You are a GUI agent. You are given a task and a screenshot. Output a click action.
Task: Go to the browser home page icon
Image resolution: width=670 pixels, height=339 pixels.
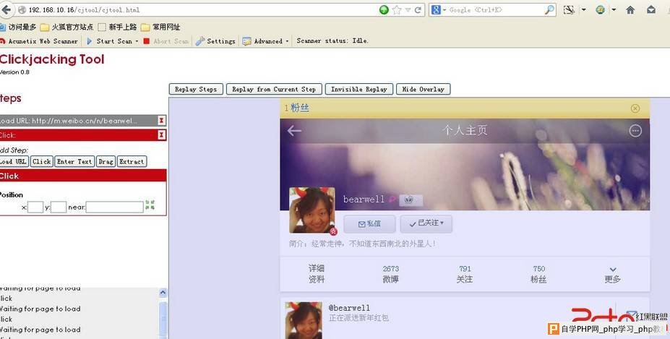tap(630, 10)
